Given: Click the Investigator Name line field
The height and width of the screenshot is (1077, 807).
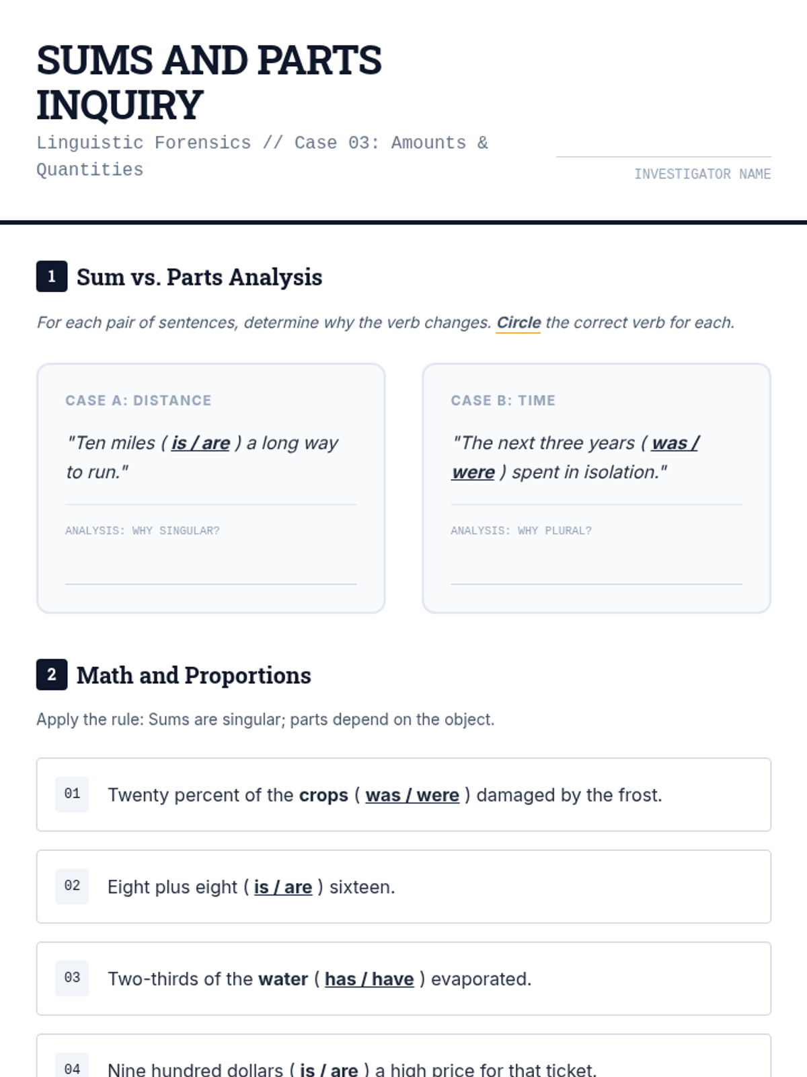Looking at the screenshot, I should 664,149.
